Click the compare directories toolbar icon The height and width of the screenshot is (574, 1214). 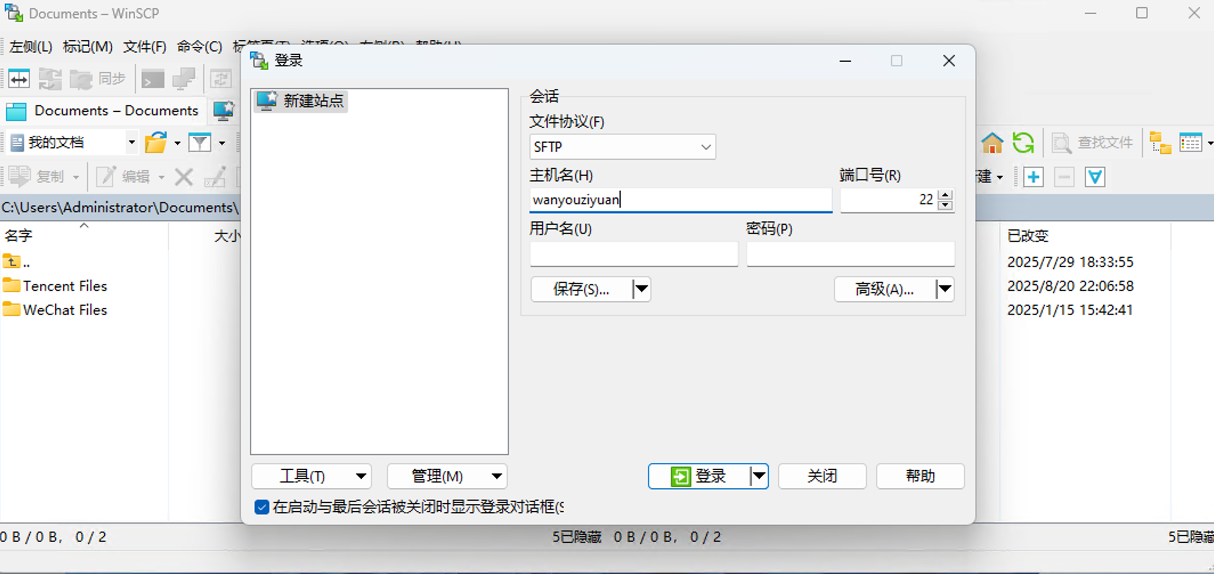pos(19,79)
